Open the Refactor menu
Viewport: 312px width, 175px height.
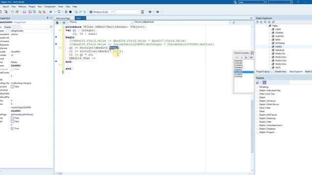tap(22, 6)
